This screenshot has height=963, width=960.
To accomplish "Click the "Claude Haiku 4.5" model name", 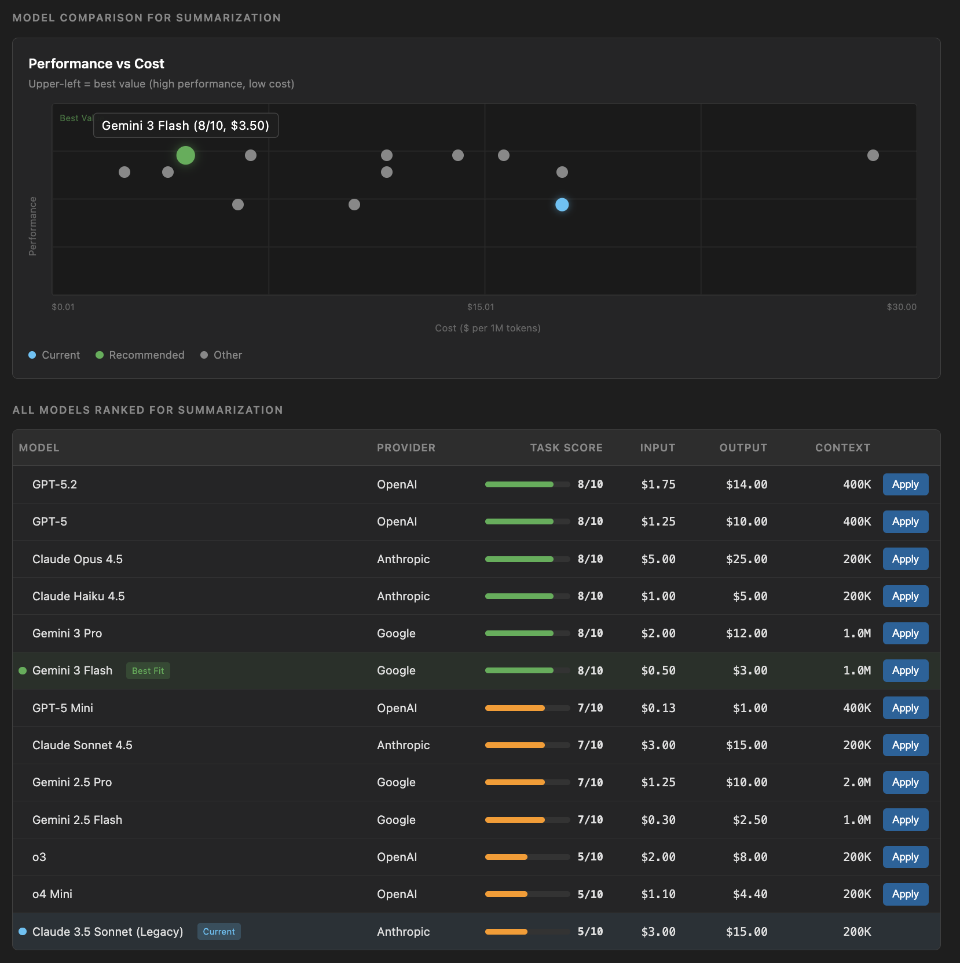I will 78,596.
